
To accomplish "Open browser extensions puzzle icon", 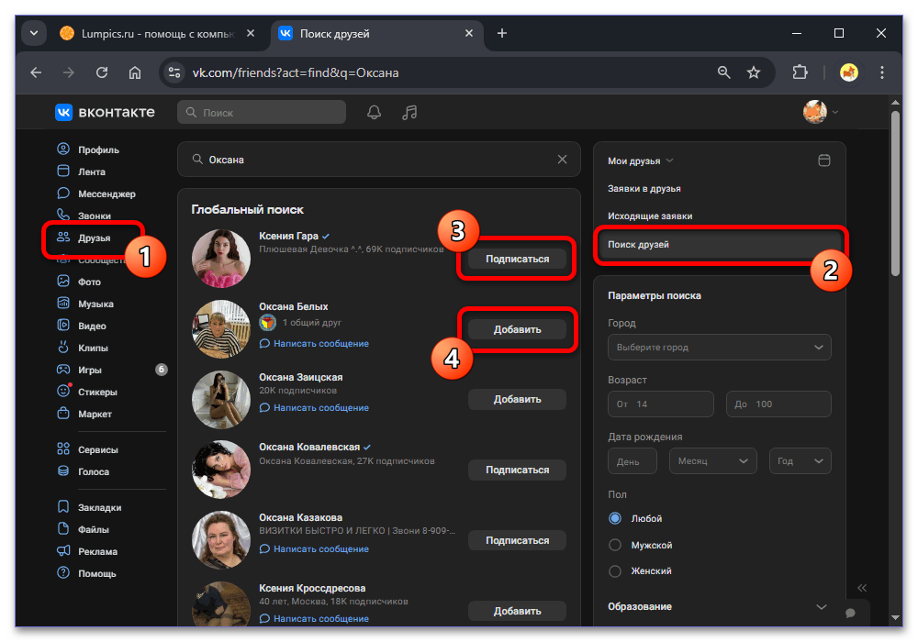I will pyautogui.click(x=800, y=72).
